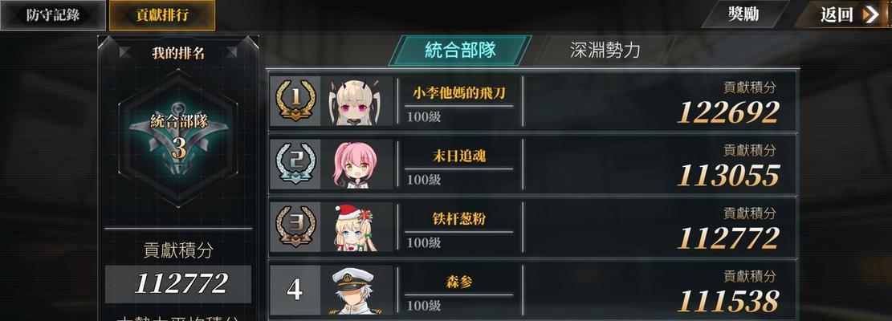Click the 112772 score box under 我的排名
This screenshot has height=321, width=892.
(178, 283)
